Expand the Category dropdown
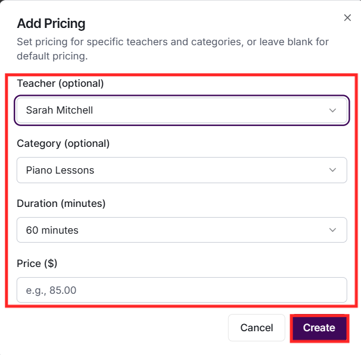Image resolution: width=361 pixels, height=355 pixels. pos(181,170)
